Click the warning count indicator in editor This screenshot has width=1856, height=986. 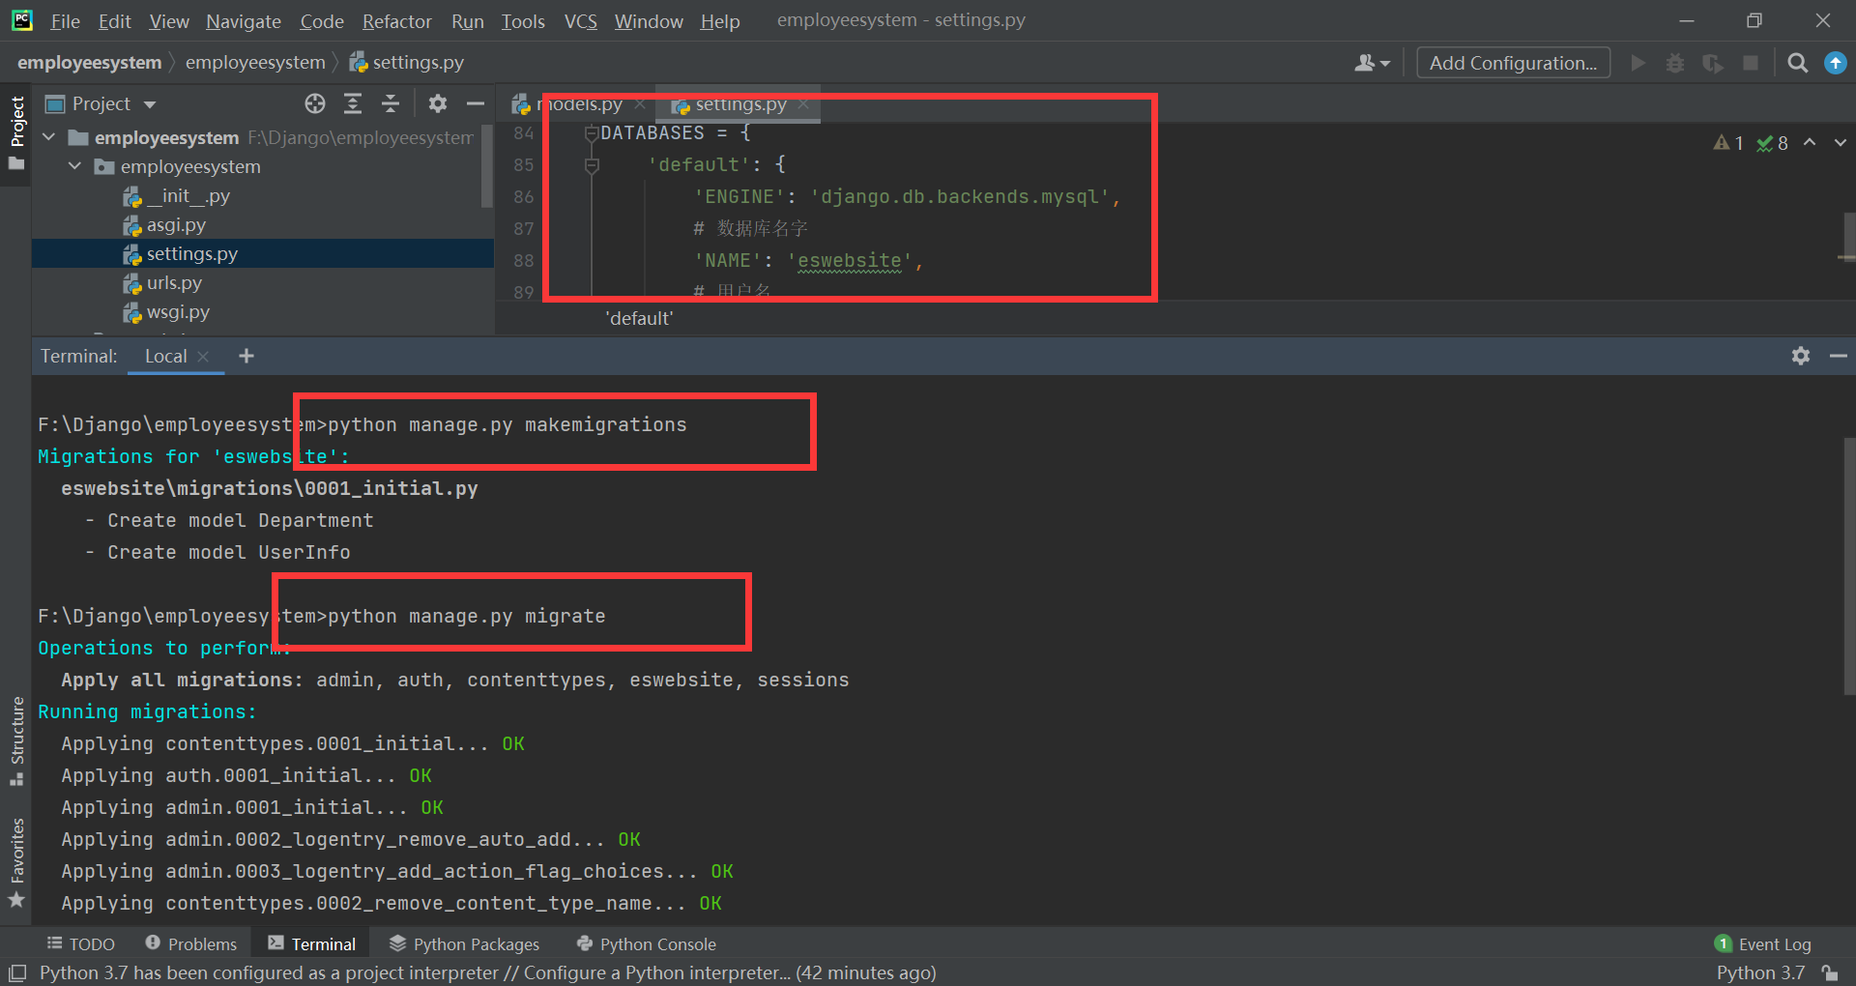1728,143
